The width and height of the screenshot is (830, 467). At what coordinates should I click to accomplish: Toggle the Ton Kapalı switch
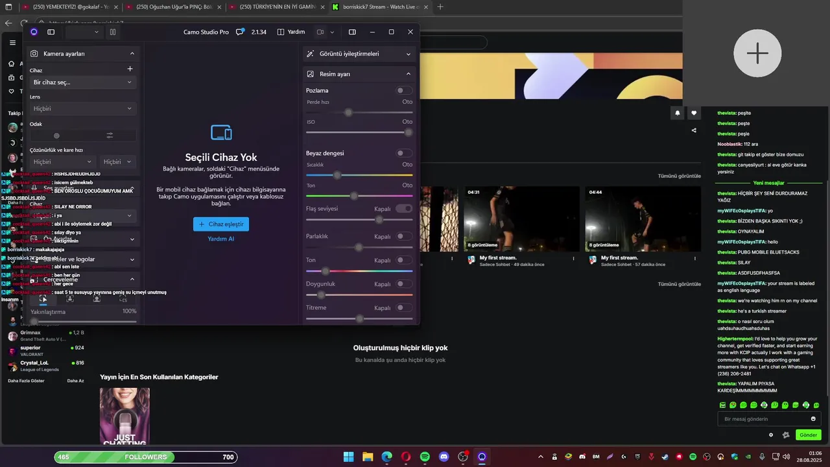(404, 260)
